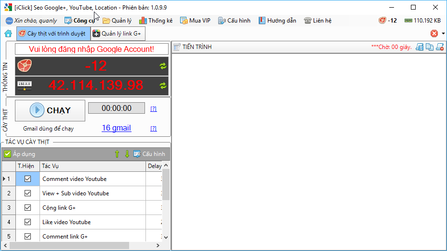
Task: Move task up with green up arrow
Action: coord(117,154)
